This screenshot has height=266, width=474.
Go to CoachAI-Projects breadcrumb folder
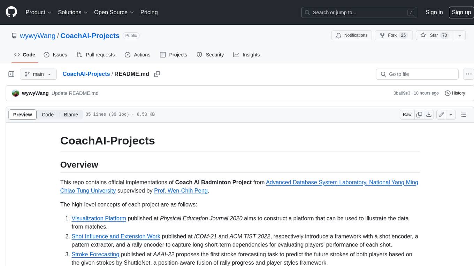pyautogui.click(x=86, y=74)
